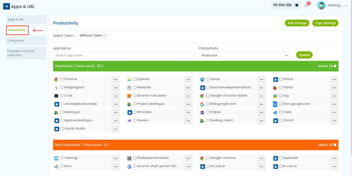Go to the Categories sidebar item
This screenshot has height=176, width=352.
[x=26, y=40]
